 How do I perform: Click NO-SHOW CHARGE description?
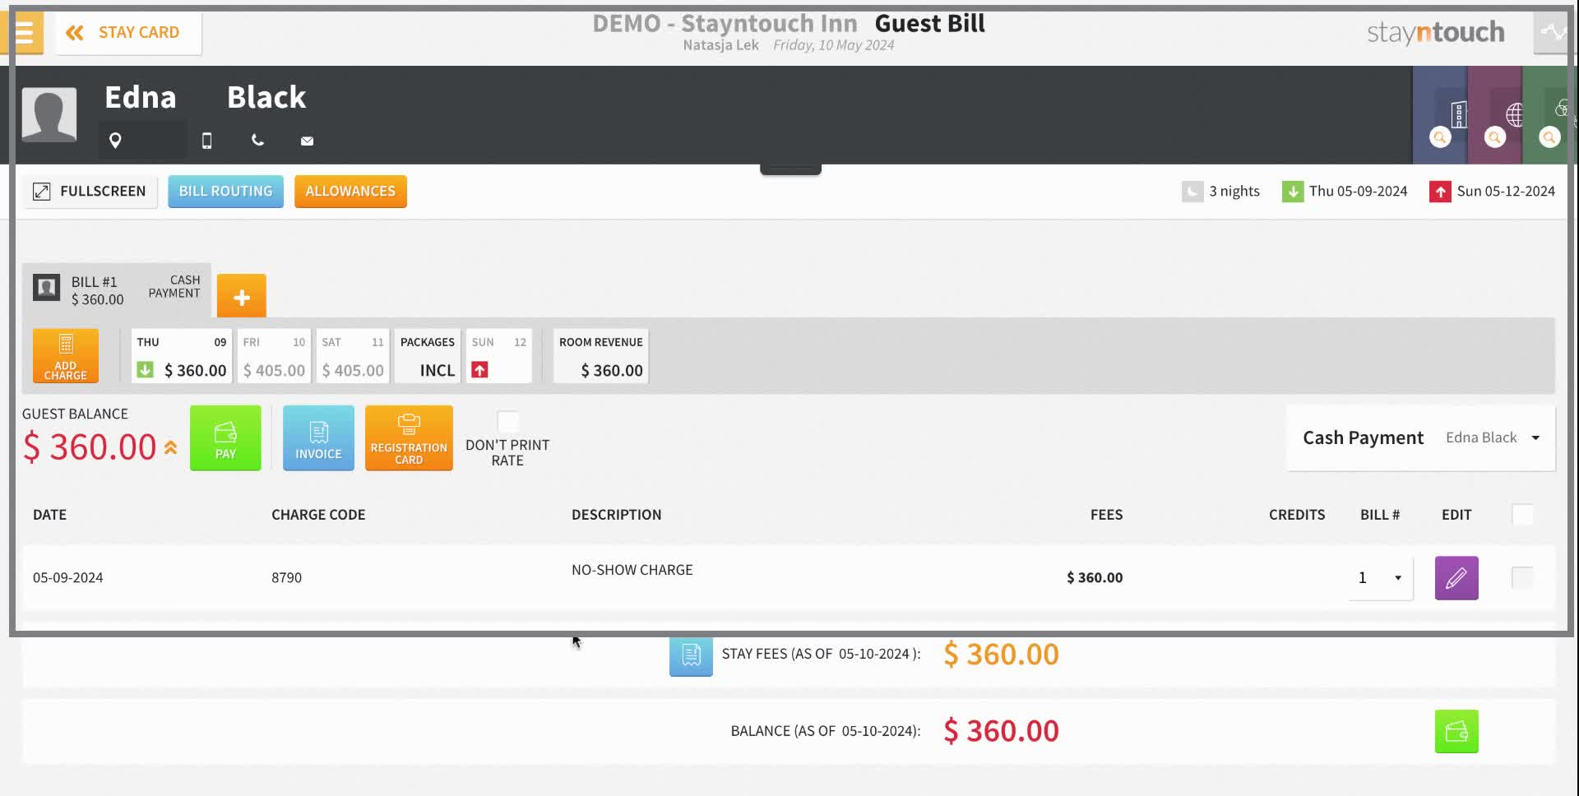click(632, 570)
